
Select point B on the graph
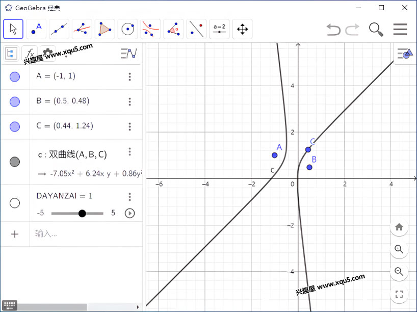[x=309, y=167]
